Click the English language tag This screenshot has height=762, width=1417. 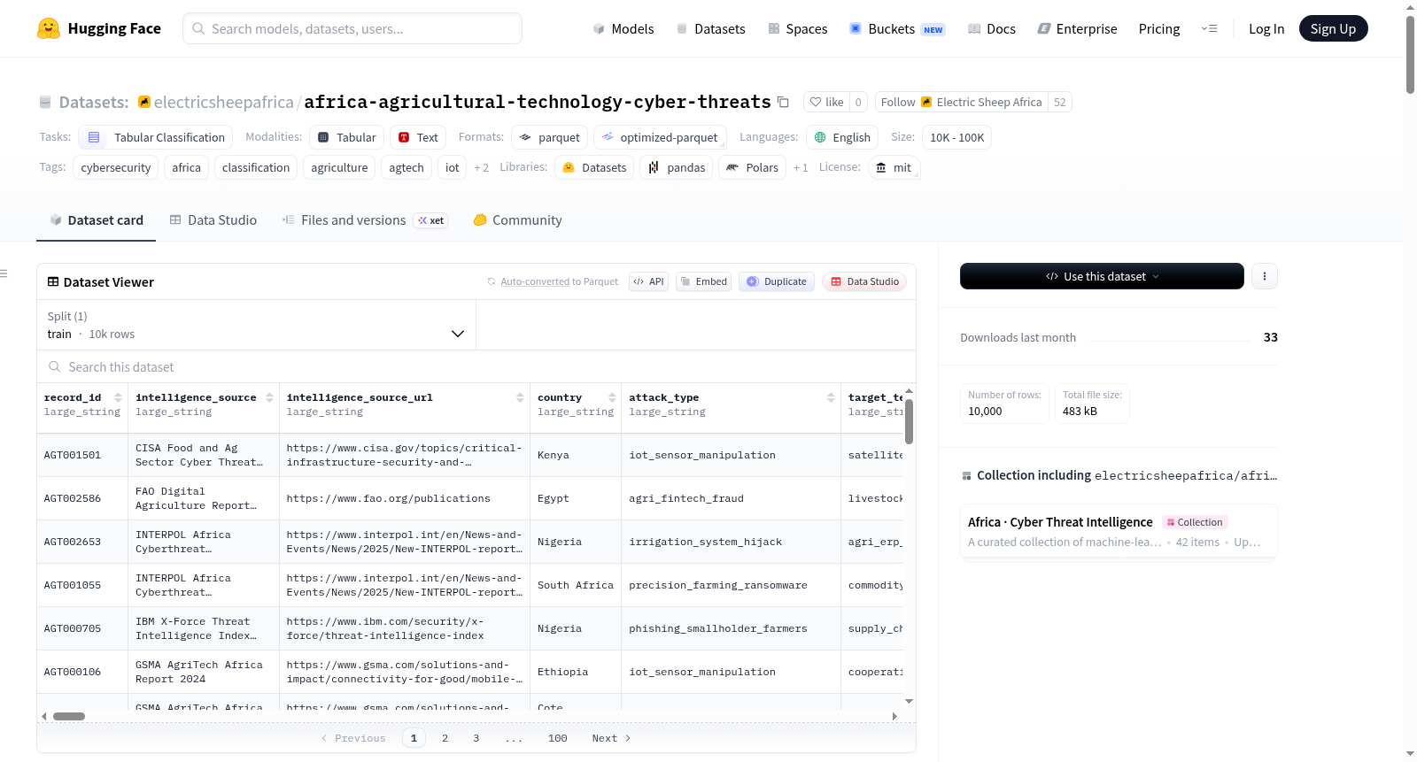click(842, 137)
